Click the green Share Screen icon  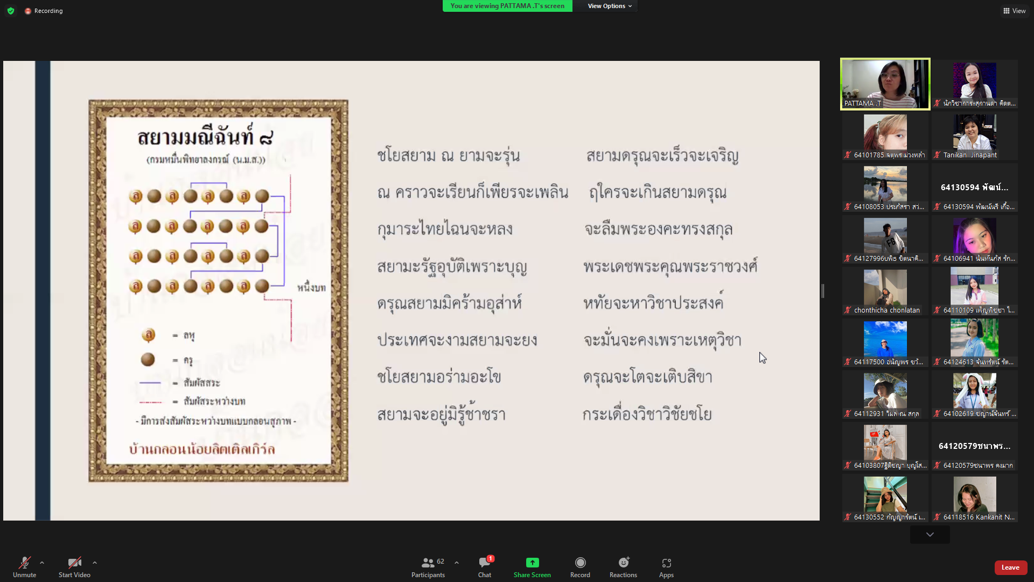(x=532, y=563)
